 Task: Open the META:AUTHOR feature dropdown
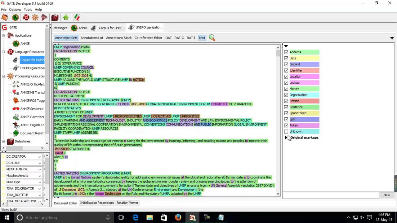tap(40, 169)
